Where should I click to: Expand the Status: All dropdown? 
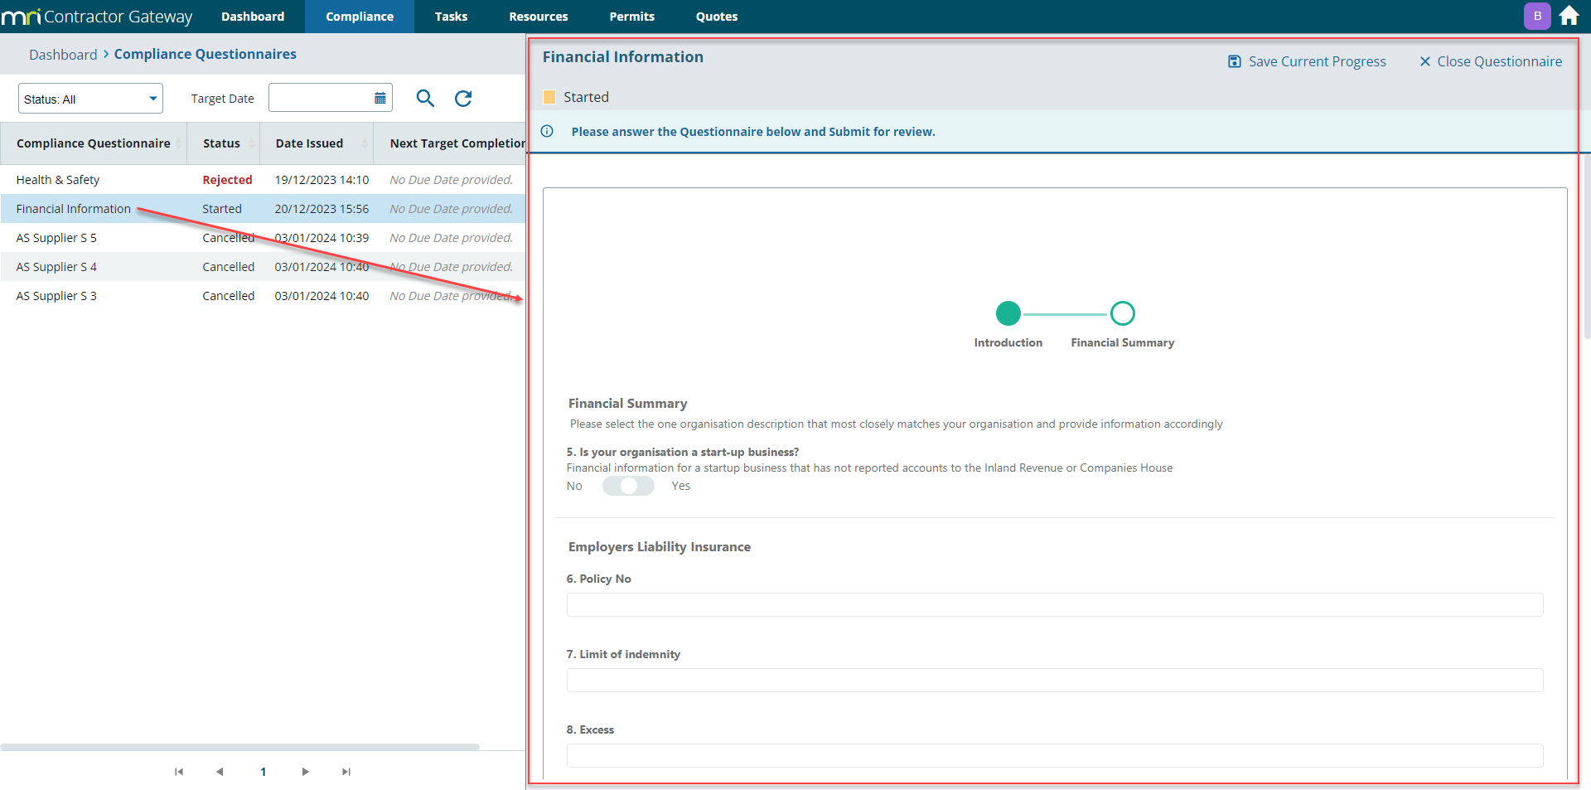click(90, 99)
